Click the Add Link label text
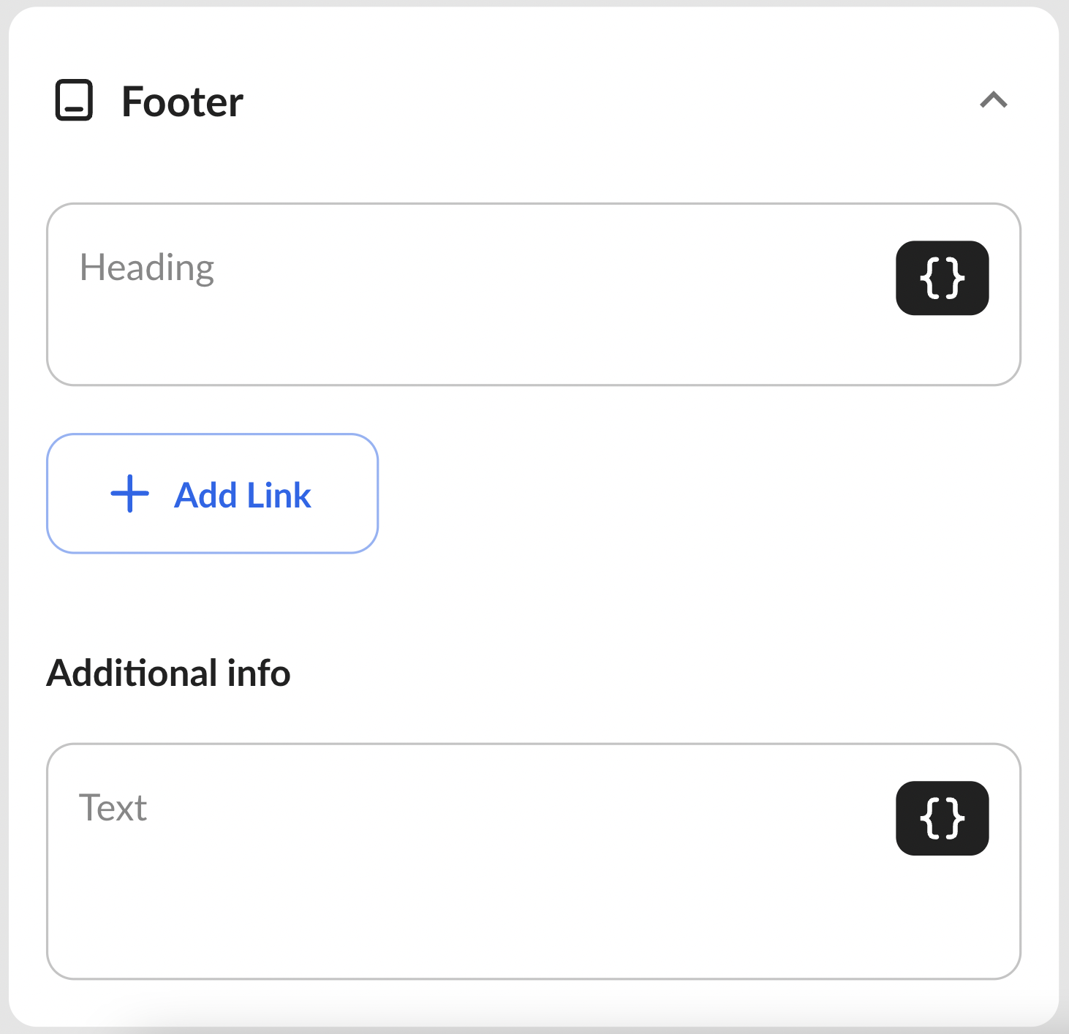This screenshot has height=1034, width=1069. [x=243, y=495]
